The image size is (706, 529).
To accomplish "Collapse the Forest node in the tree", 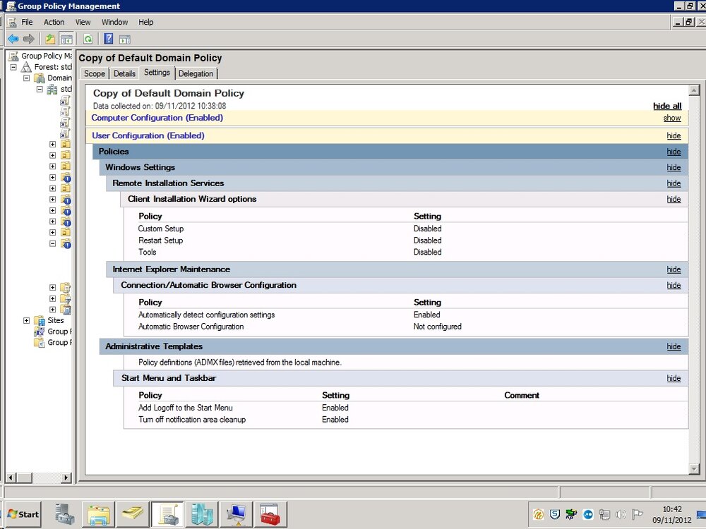I will (13, 67).
